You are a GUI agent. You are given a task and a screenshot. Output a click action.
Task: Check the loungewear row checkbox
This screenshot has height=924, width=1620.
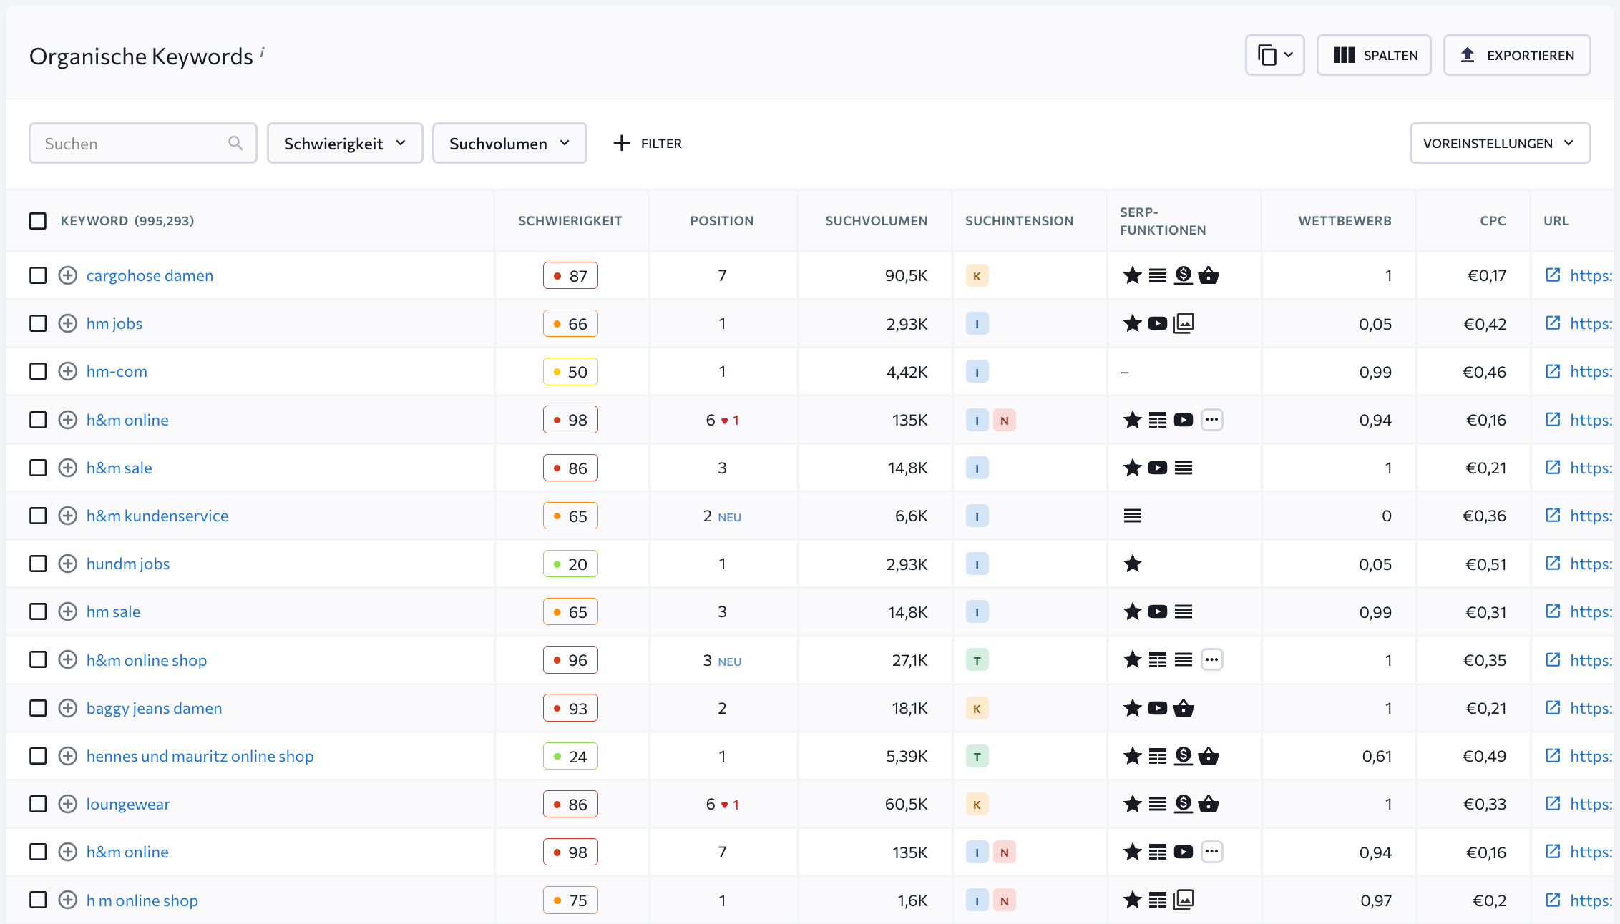pyautogui.click(x=38, y=804)
